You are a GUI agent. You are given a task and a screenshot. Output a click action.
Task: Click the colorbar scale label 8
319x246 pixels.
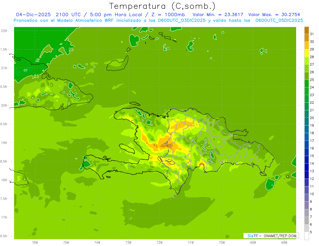[311, 209]
